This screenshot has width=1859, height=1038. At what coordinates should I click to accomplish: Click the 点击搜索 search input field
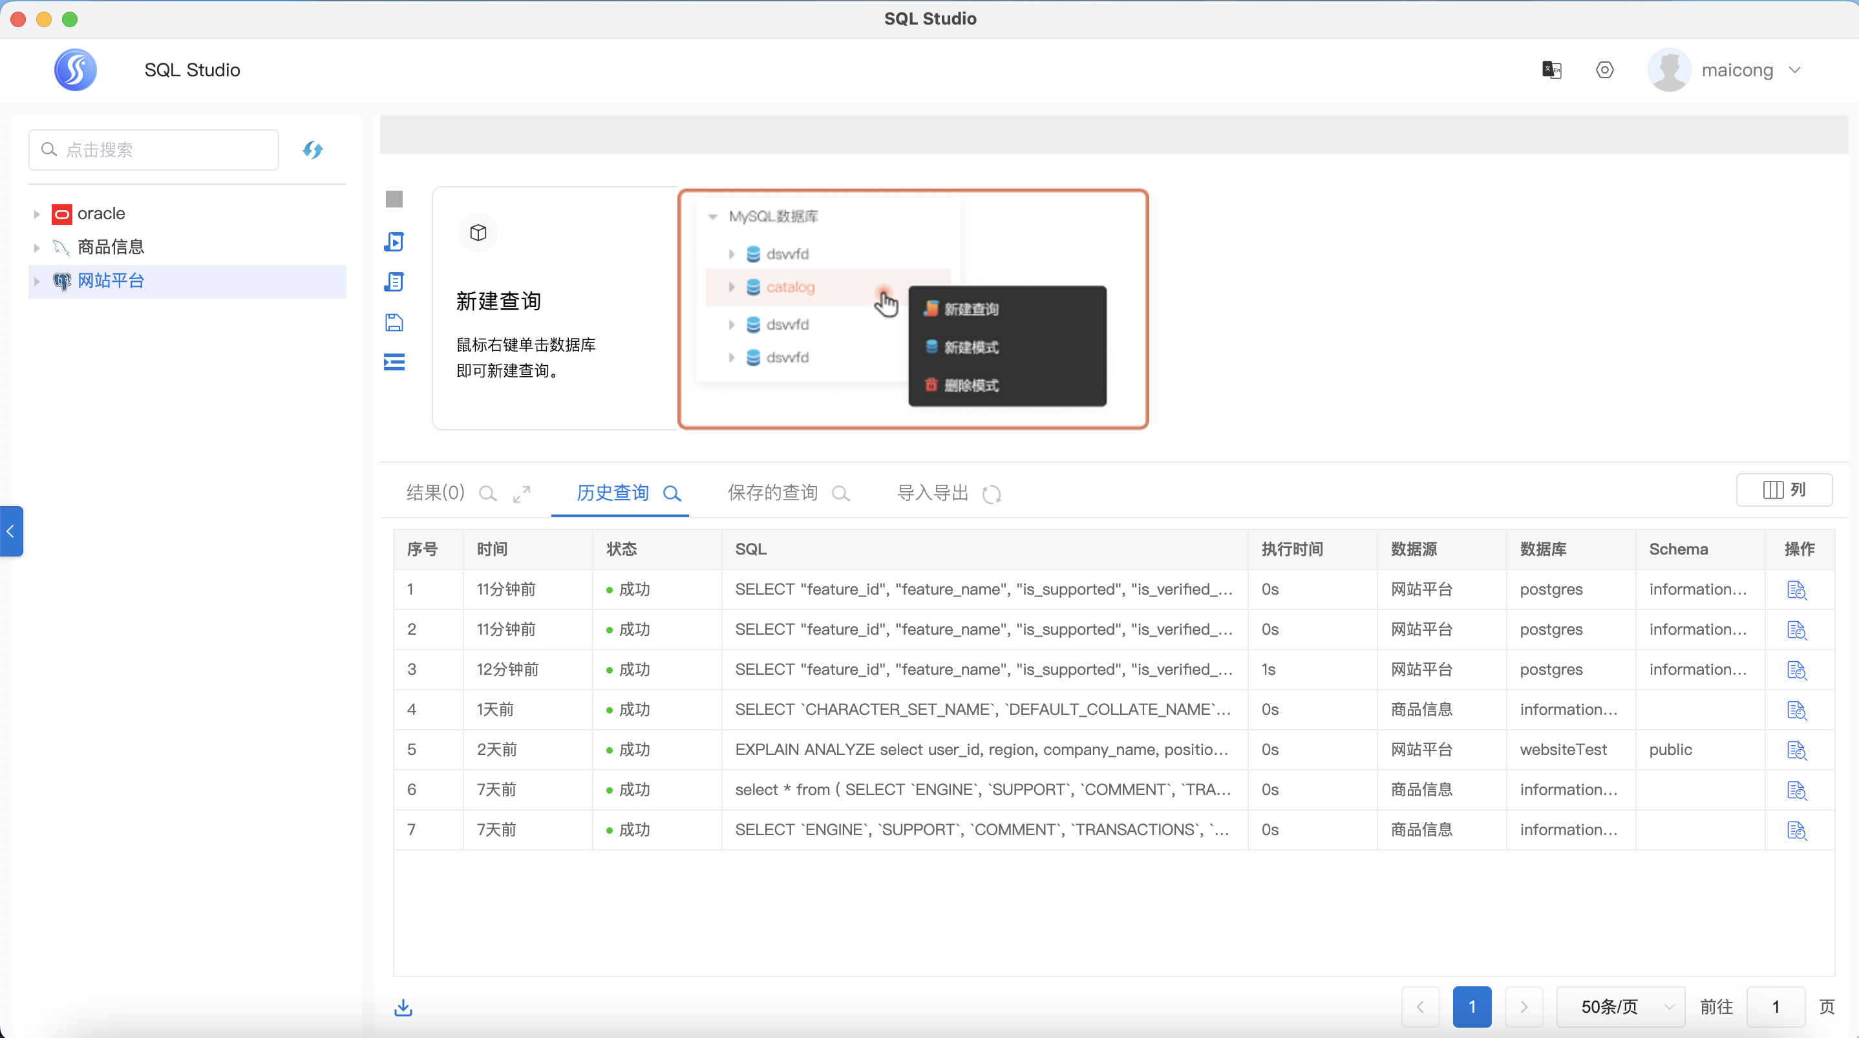[154, 150]
